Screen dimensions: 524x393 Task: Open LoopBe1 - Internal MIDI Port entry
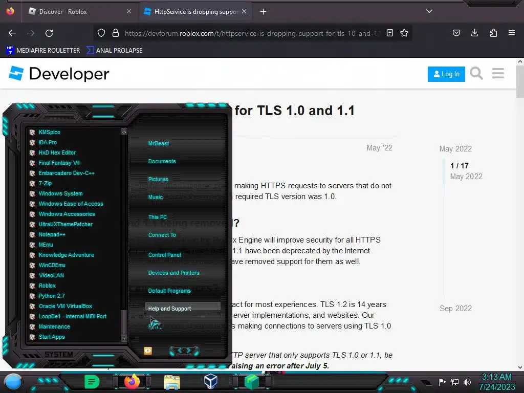pyautogui.click(x=73, y=316)
